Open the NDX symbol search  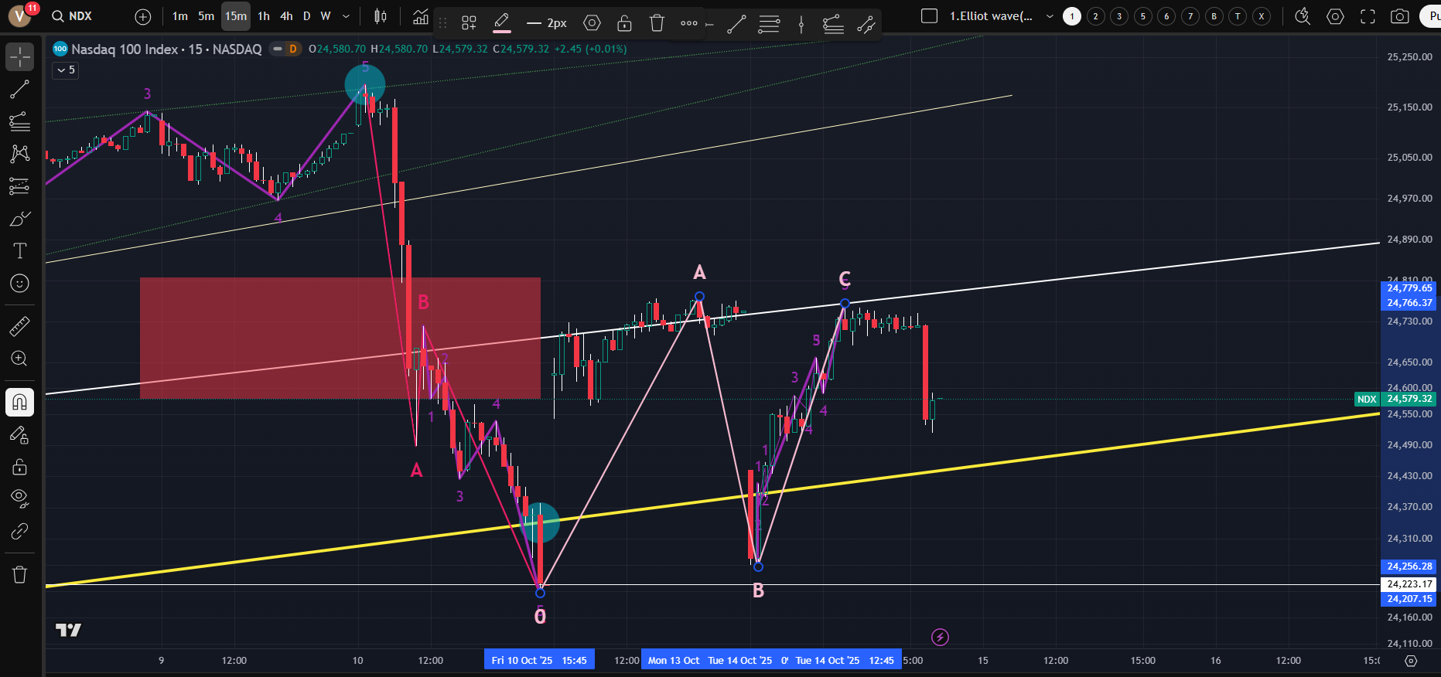tap(72, 16)
